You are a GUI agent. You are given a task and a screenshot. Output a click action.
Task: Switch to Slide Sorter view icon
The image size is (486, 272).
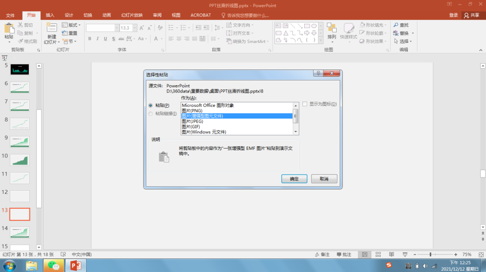tap(378, 254)
